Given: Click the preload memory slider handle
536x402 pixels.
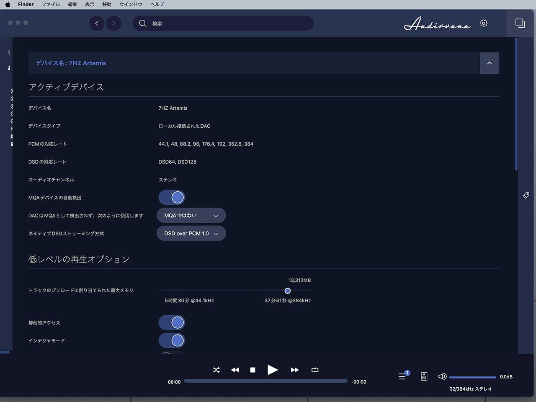Looking at the screenshot, I should click(288, 291).
